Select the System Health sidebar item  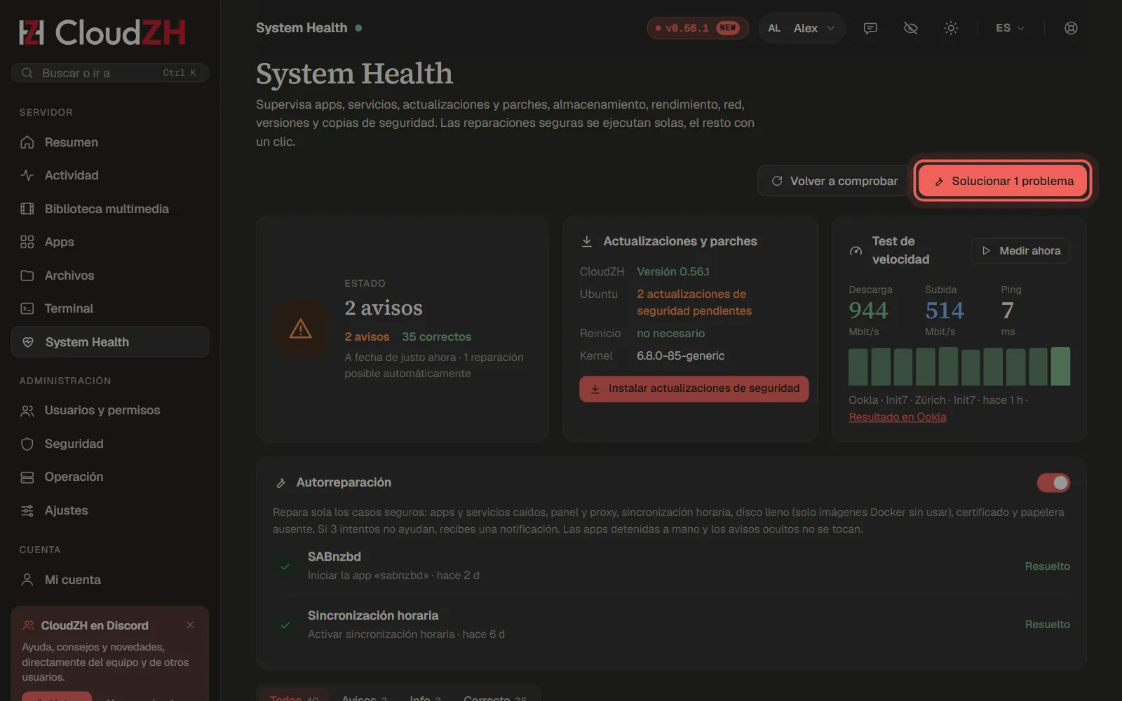pos(109,342)
